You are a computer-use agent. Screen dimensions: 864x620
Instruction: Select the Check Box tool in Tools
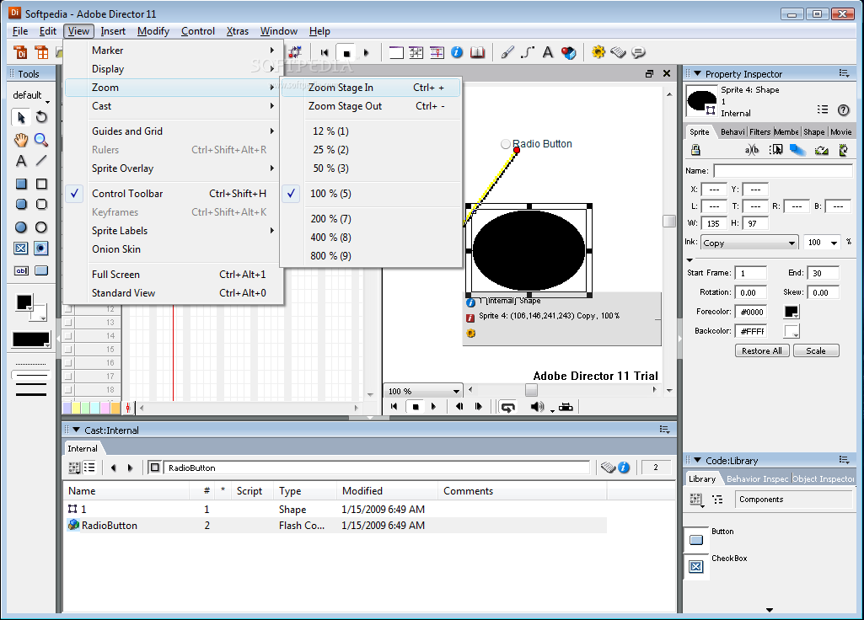(x=21, y=249)
